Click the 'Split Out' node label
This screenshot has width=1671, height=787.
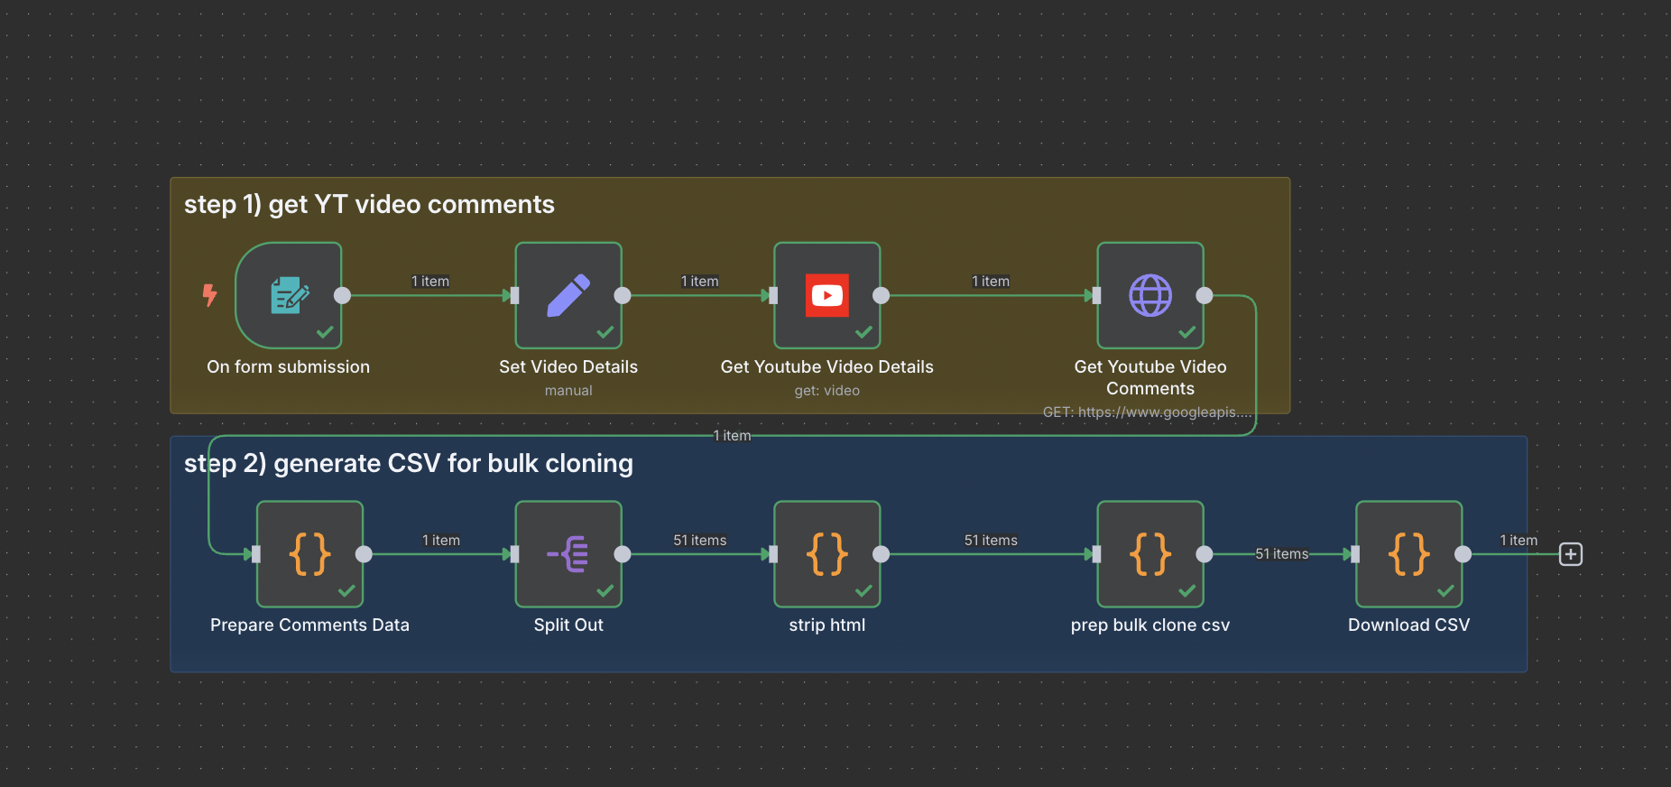point(568,625)
